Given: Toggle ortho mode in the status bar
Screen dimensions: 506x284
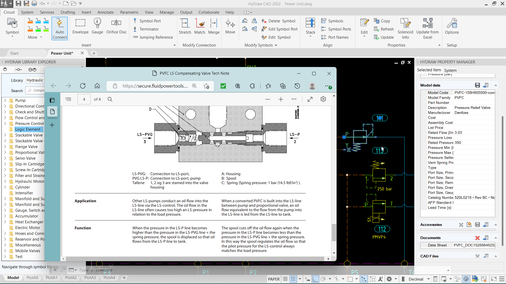Looking at the screenshot, I should (x=315, y=279).
